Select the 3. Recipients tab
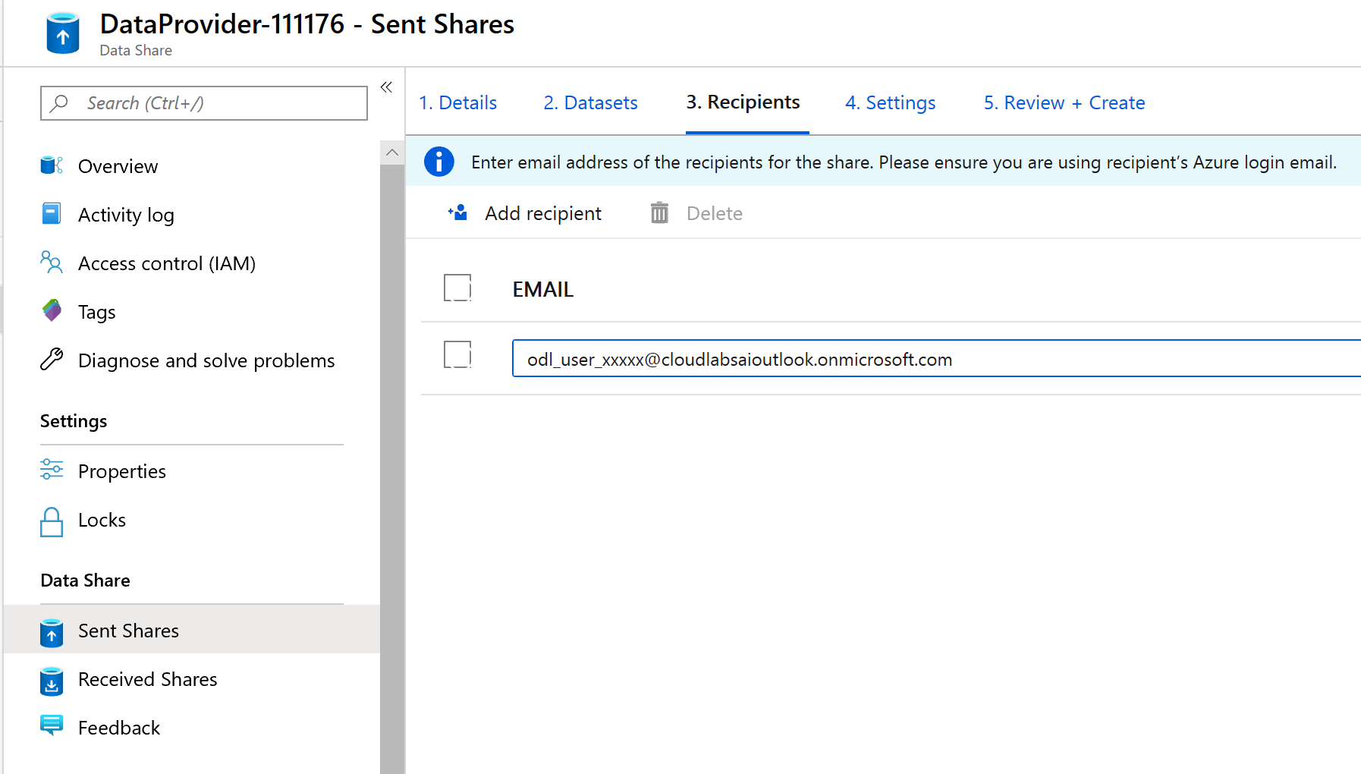Image resolution: width=1361 pixels, height=774 pixels. tap(743, 102)
